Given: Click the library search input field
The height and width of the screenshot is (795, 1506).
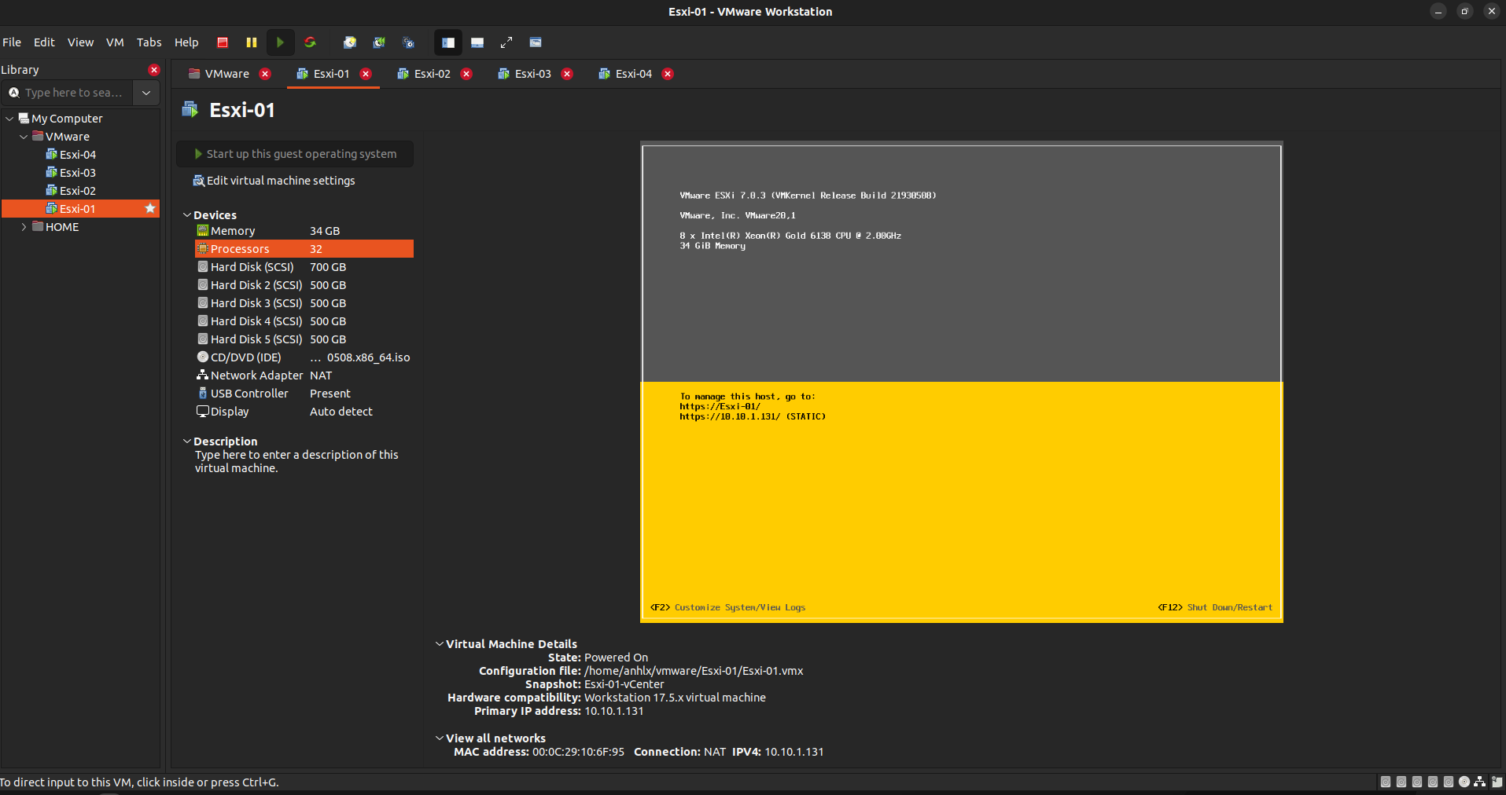Looking at the screenshot, I should pyautogui.click(x=73, y=93).
